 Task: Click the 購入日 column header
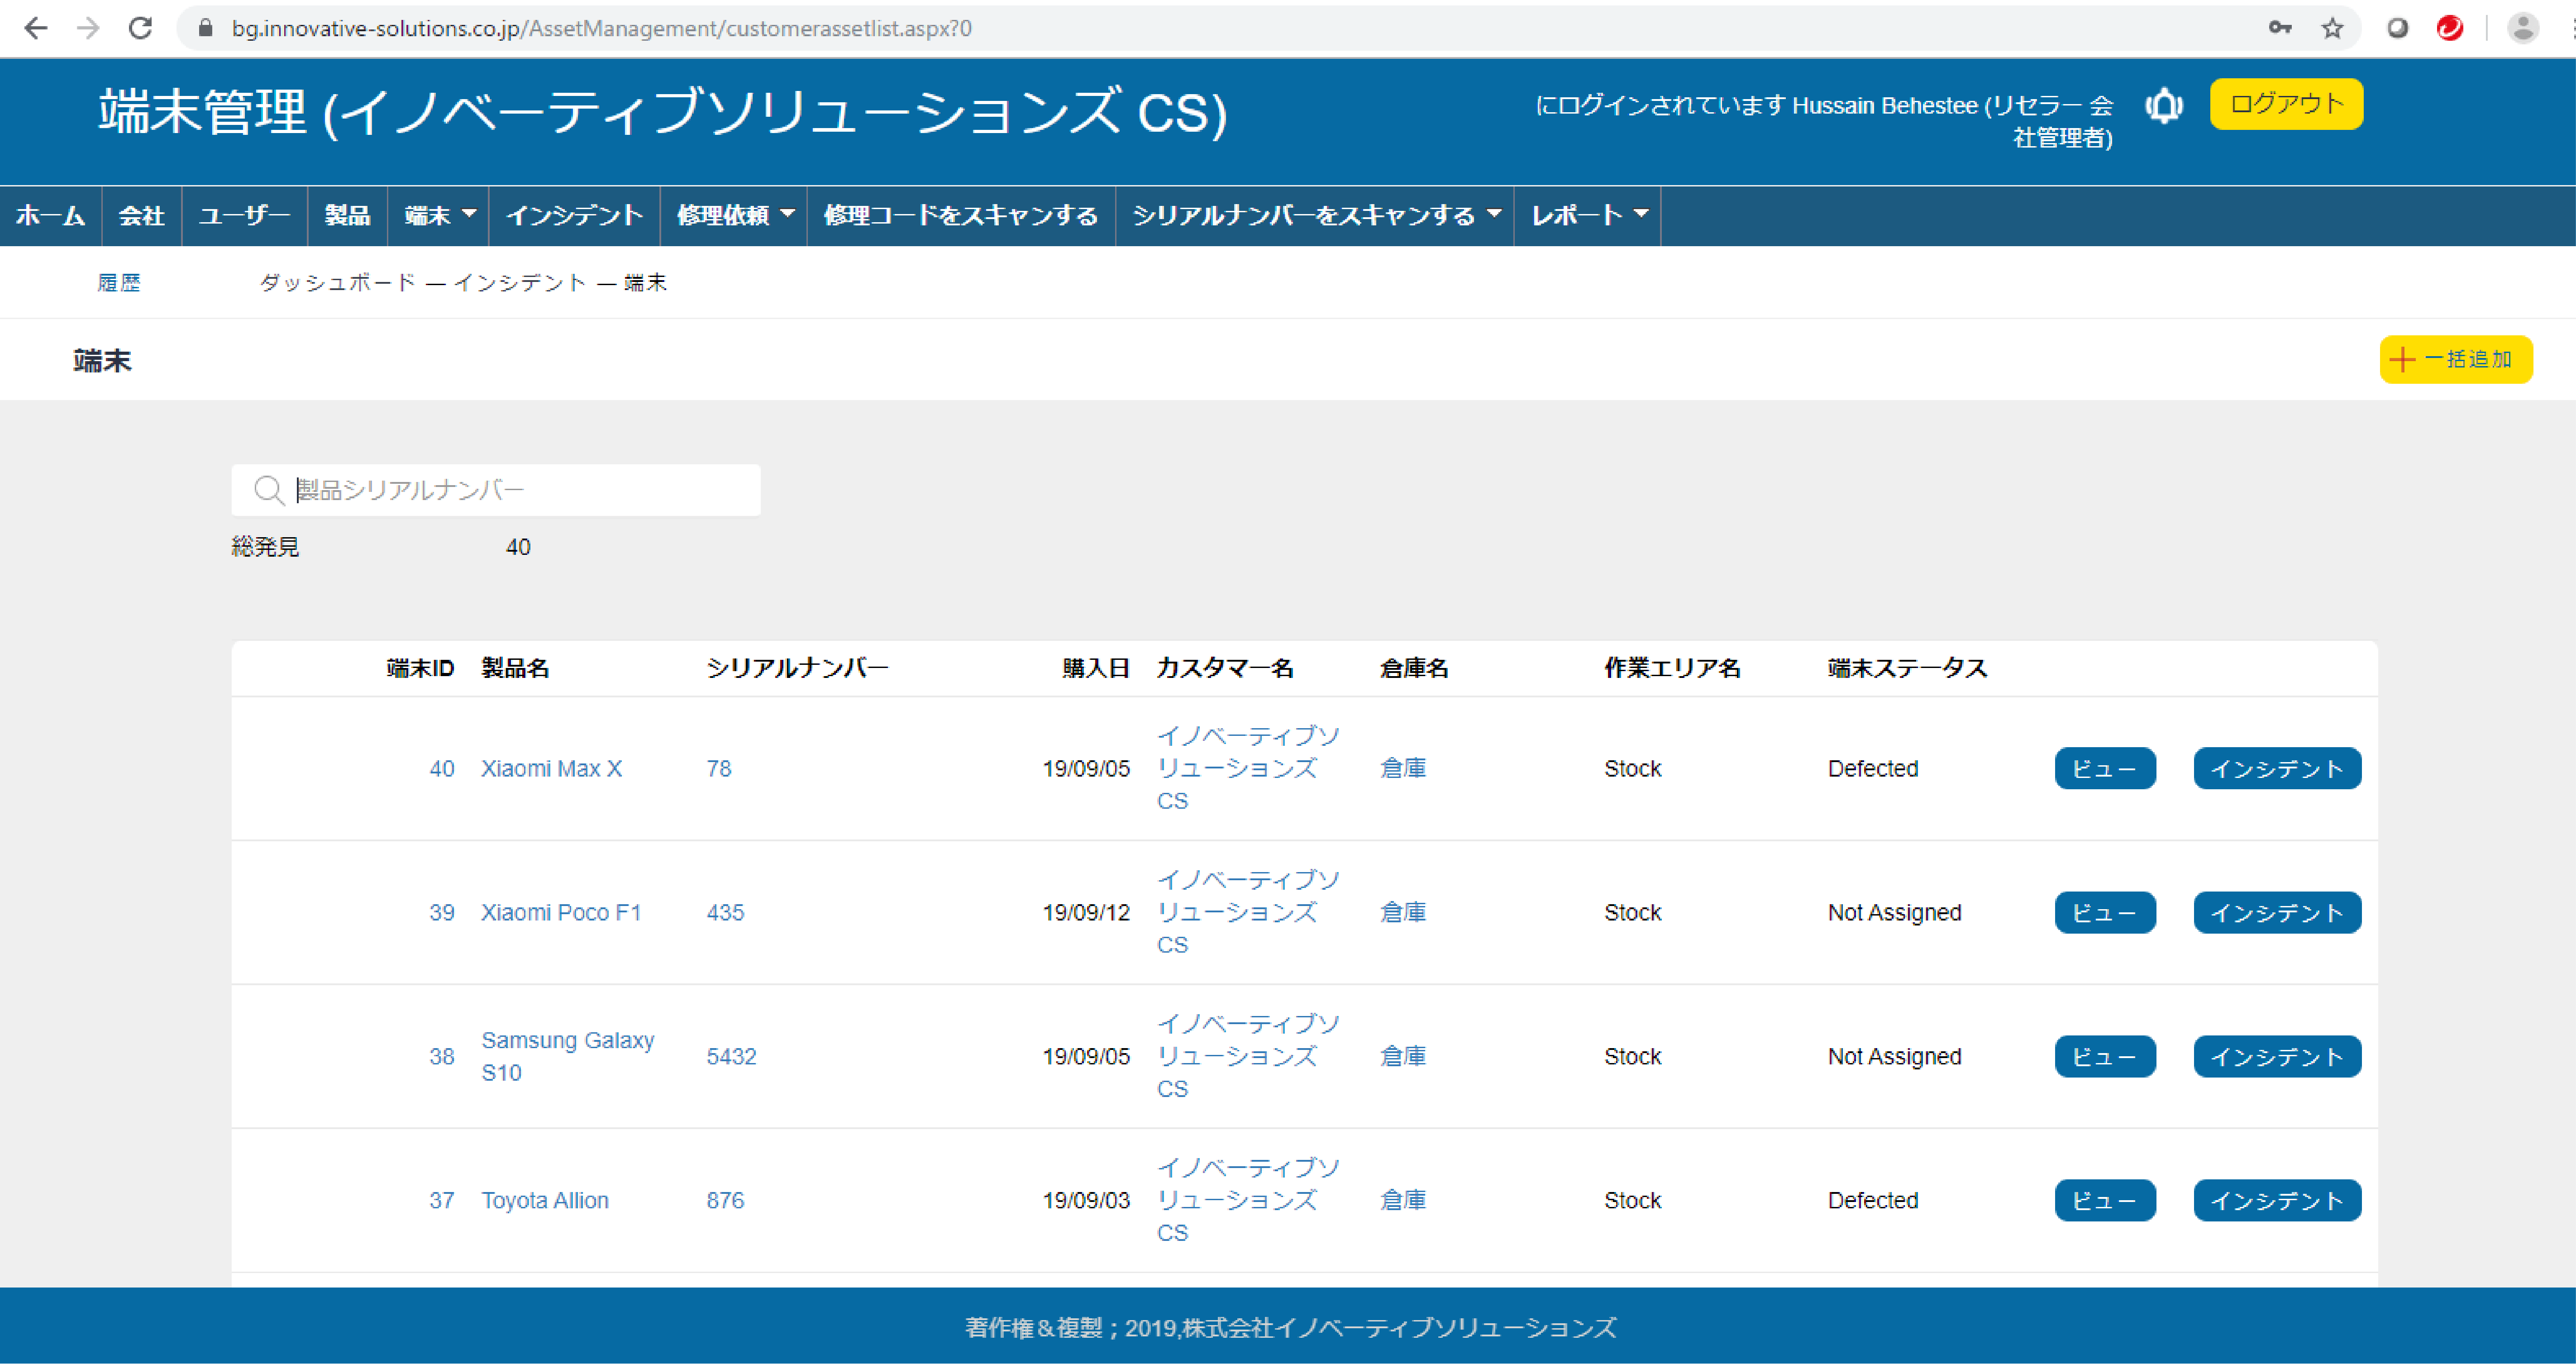[x=1096, y=668]
